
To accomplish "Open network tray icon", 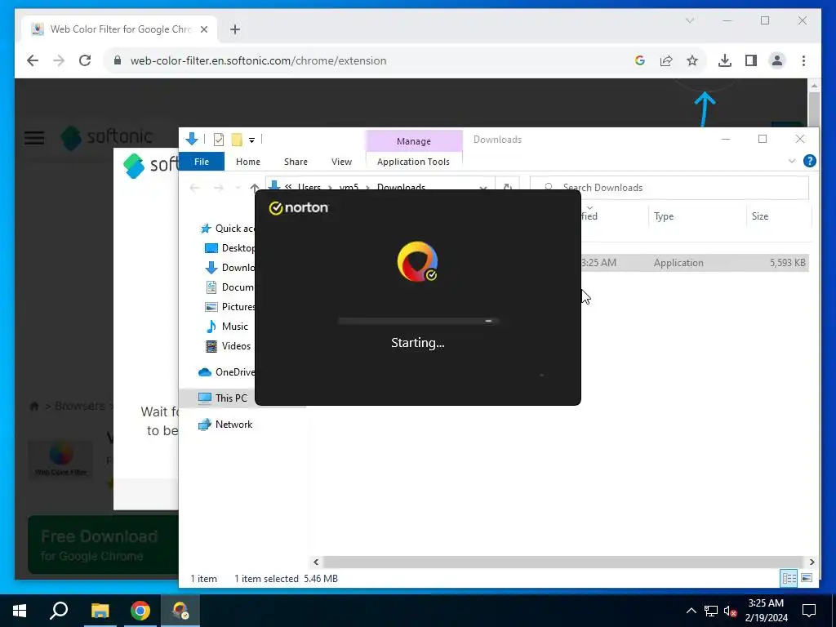I will [x=711, y=611].
